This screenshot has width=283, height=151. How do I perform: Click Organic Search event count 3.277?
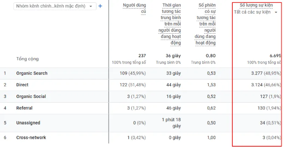tap(259, 73)
